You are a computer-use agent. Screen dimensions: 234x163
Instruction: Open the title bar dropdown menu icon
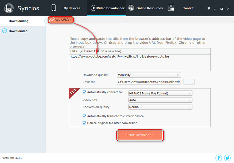tap(209, 9)
